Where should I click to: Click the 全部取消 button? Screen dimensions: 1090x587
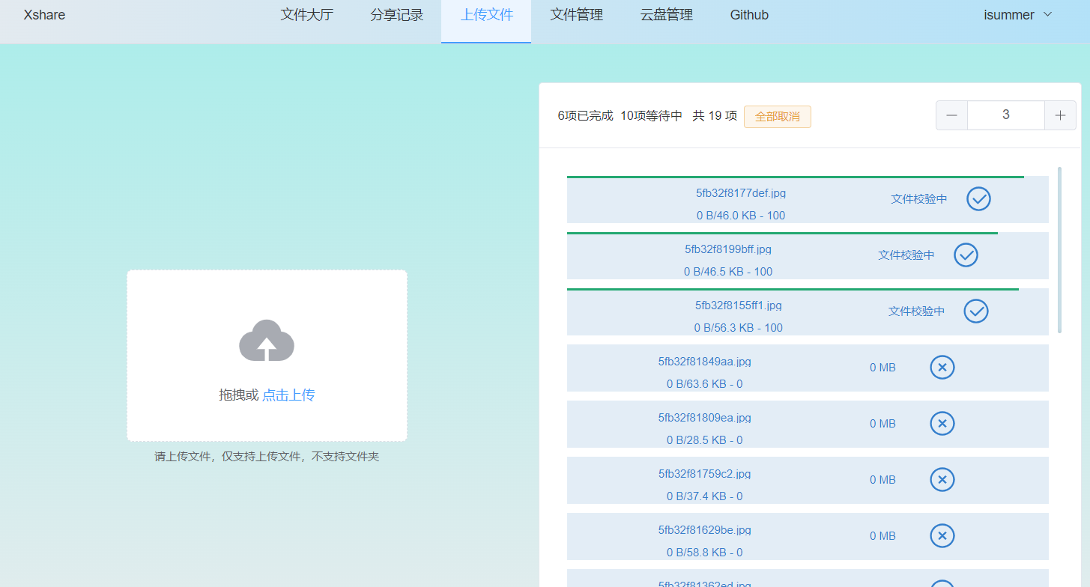click(777, 117)
